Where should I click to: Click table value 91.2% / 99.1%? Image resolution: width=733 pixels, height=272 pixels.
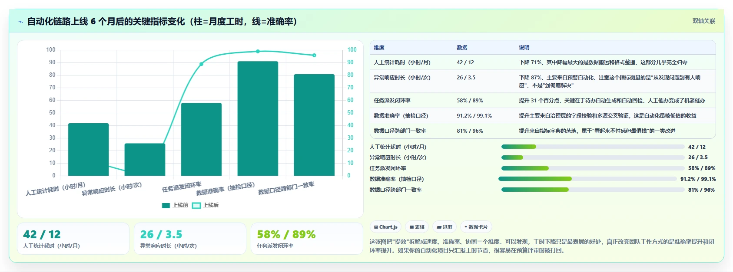(x=474, y=116)
